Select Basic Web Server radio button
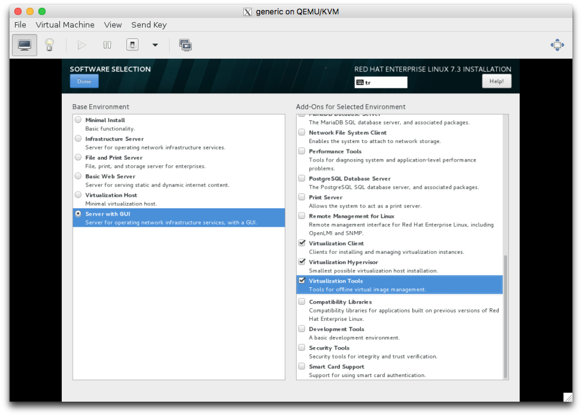This screenshot has width=582, height=416. [x=78, y=176]
